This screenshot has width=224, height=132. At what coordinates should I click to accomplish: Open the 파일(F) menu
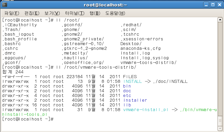click(12, 13)
